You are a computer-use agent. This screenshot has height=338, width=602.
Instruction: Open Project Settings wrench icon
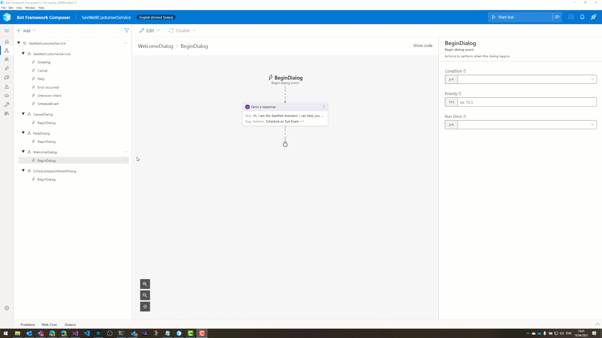(7, 105)
